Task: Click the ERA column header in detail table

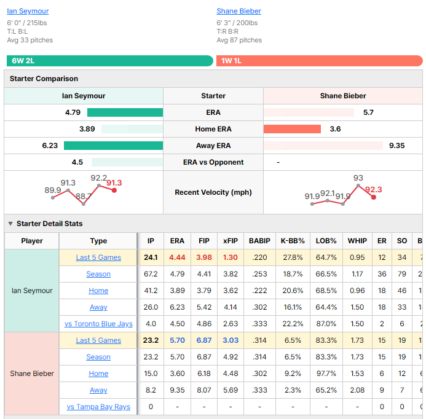Action: (x=177, y=241)
